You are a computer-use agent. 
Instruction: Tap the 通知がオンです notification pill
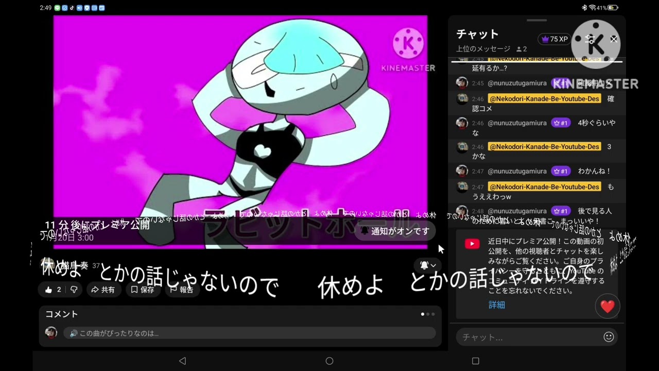(x=395, y=231)
